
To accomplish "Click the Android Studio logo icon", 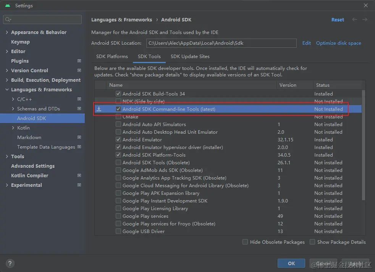I will tap(8, 5).
